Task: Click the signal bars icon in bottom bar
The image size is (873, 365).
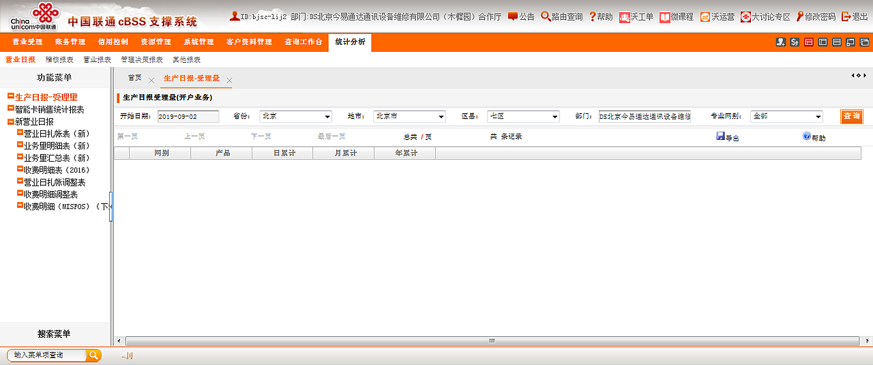Action: click(128, 355)
